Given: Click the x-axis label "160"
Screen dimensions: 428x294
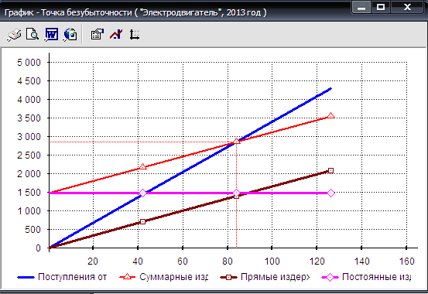Looking at the screenshot, I should [406, 262].
